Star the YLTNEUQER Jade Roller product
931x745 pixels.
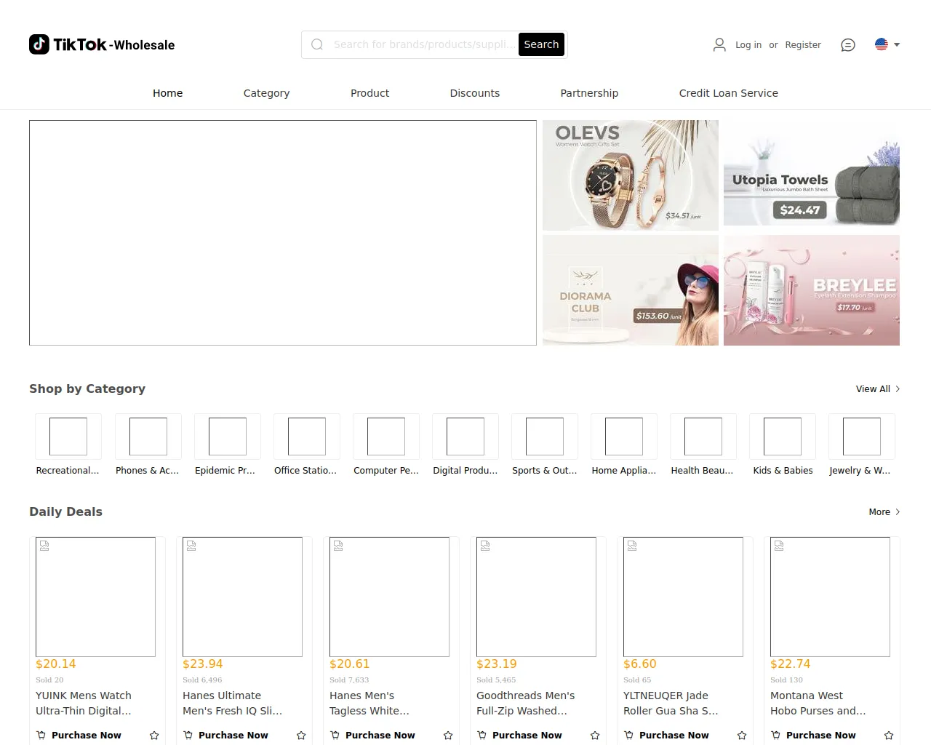pos(742,736)
